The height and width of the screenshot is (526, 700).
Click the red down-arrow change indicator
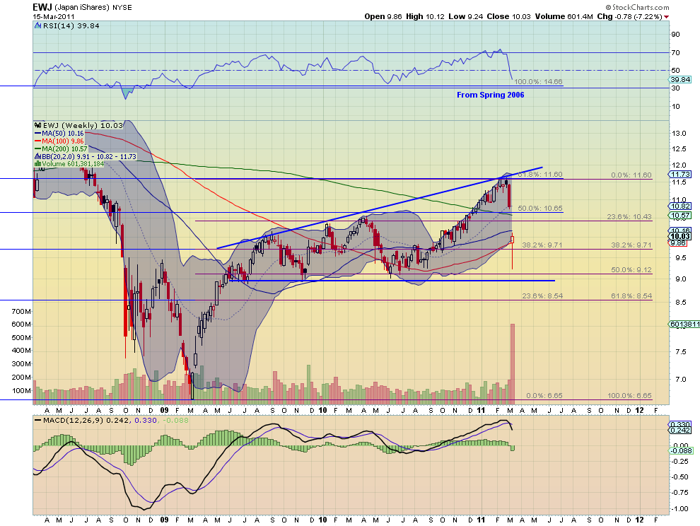[667, 17]
